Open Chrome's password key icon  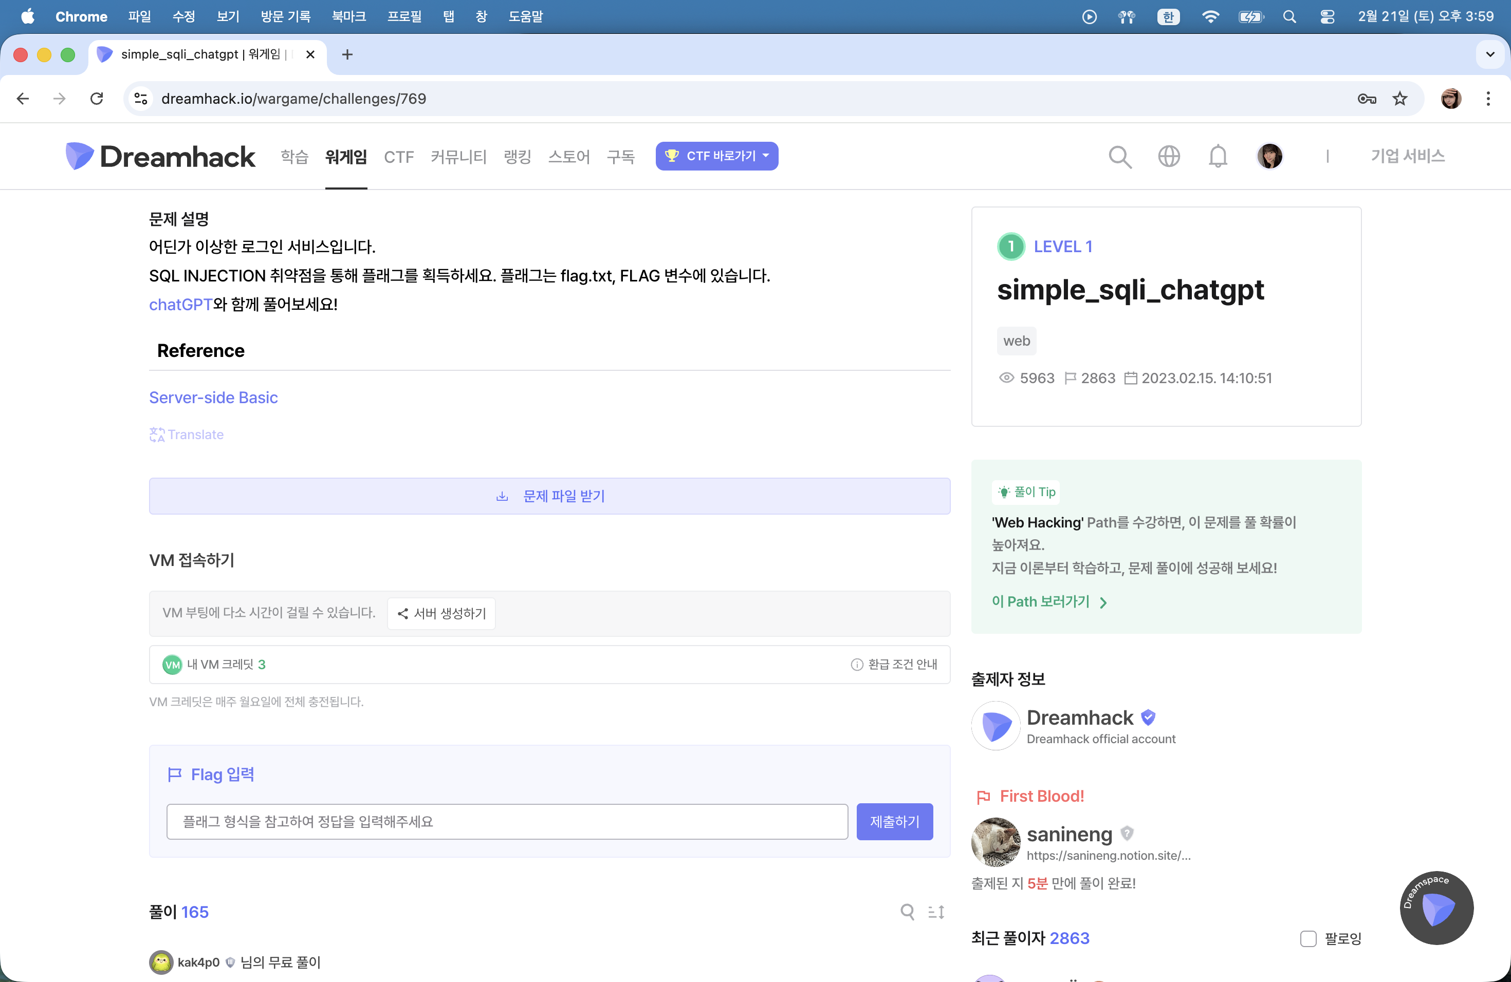pos(1366,98)
